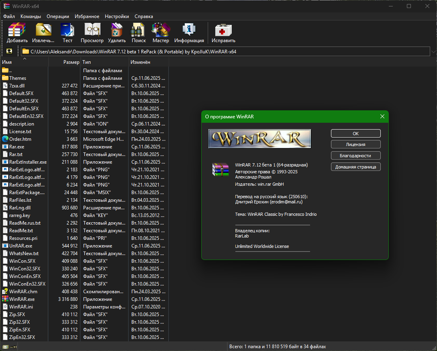Image resolution: width=437 pixels, height=351 pixels.
Task: Close the О программе WinRAR dialog
Action: [x=382, y=116]
